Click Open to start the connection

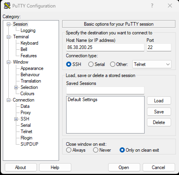click(x=124, y=167)
